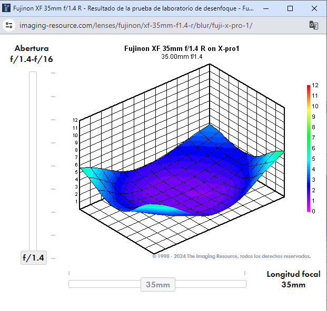Click the 'f/1.4-f/16' aperture range text
Viewport: 327px width, 311px height.
[32, 59]
